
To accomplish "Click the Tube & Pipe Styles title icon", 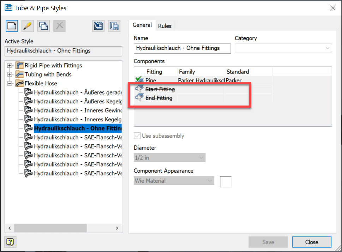I will coord(8,8).
